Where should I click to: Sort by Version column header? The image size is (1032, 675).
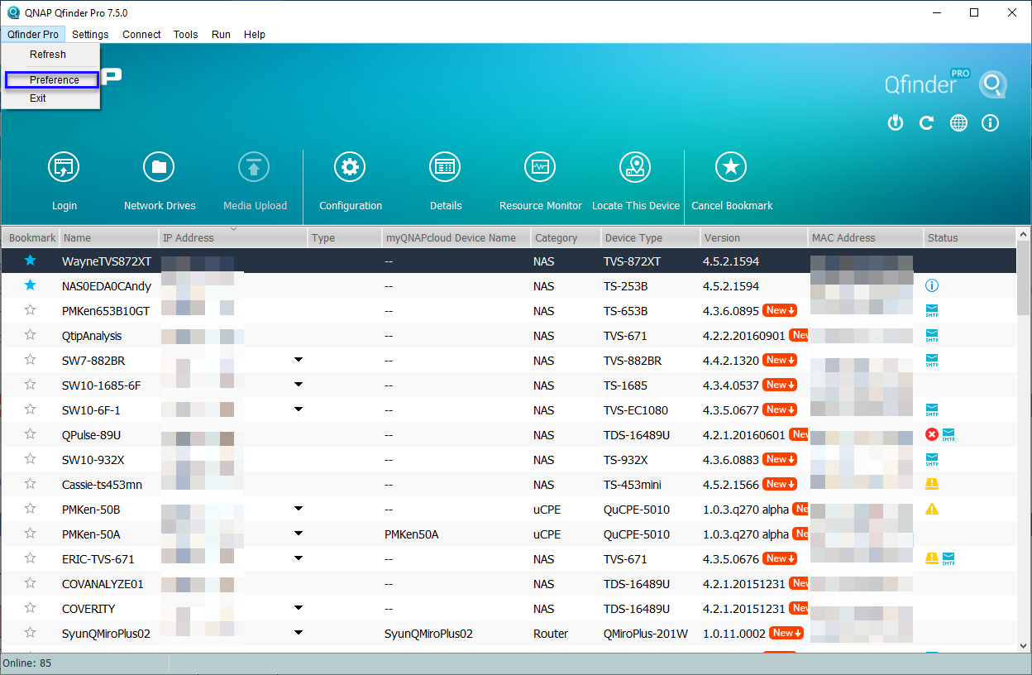pyautogui.click(x=753, y=237)
